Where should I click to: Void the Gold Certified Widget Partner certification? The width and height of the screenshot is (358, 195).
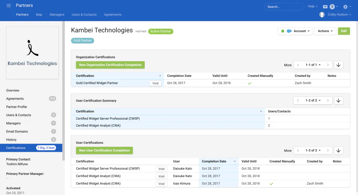click(156, 83)
